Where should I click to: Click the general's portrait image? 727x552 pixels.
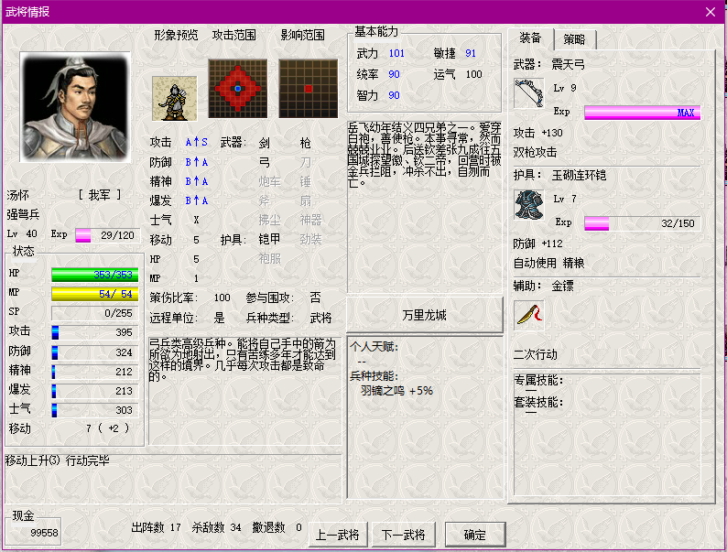pos(75,107)
